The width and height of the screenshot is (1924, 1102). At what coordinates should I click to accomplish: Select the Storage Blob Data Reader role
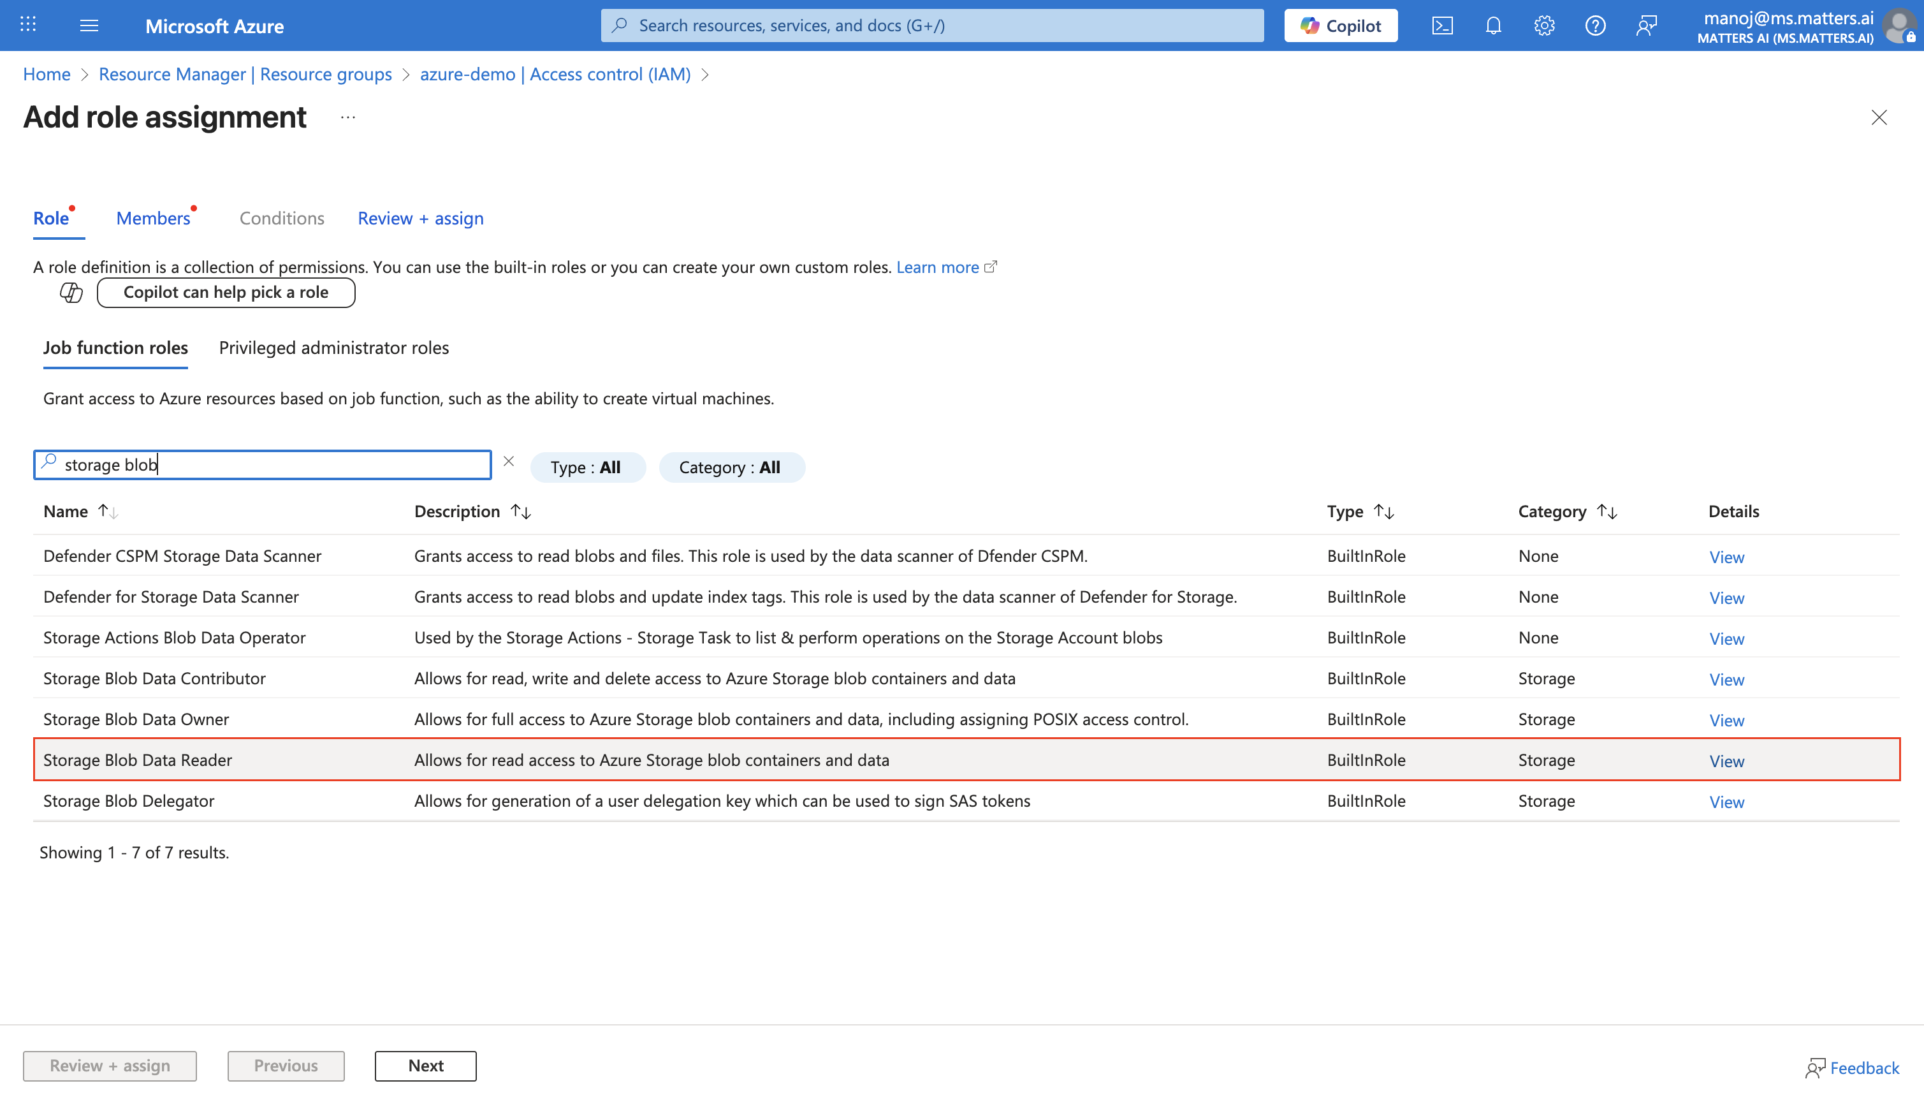point(966,760)
